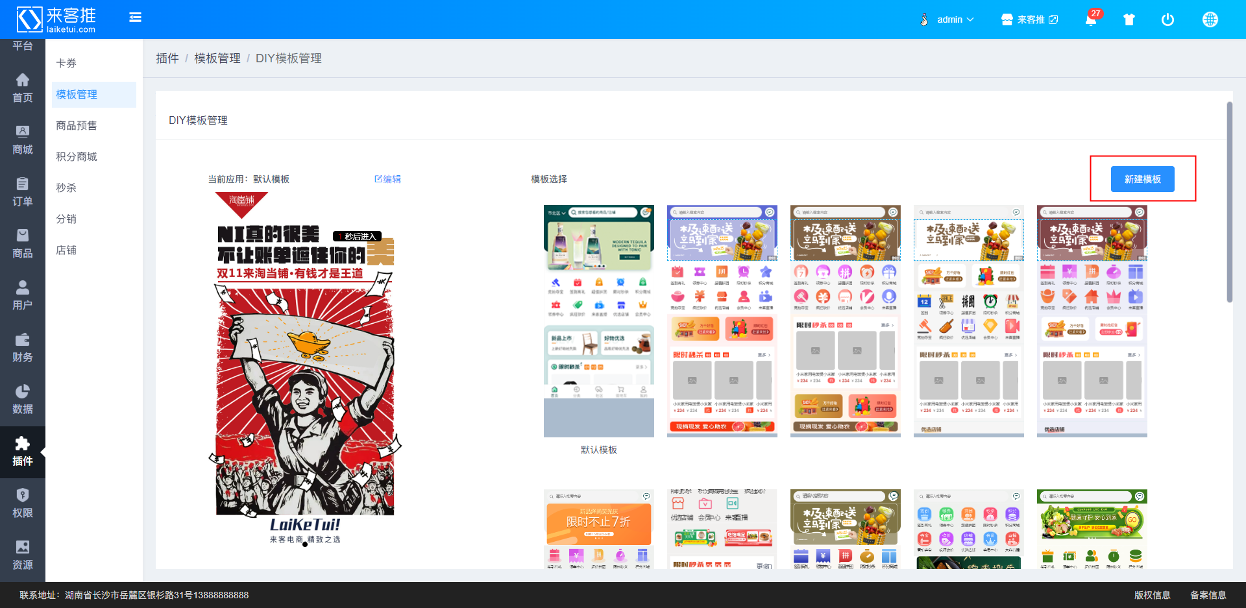
Task: Open 插件 plugins icon in sidebar
Action: 23,452
